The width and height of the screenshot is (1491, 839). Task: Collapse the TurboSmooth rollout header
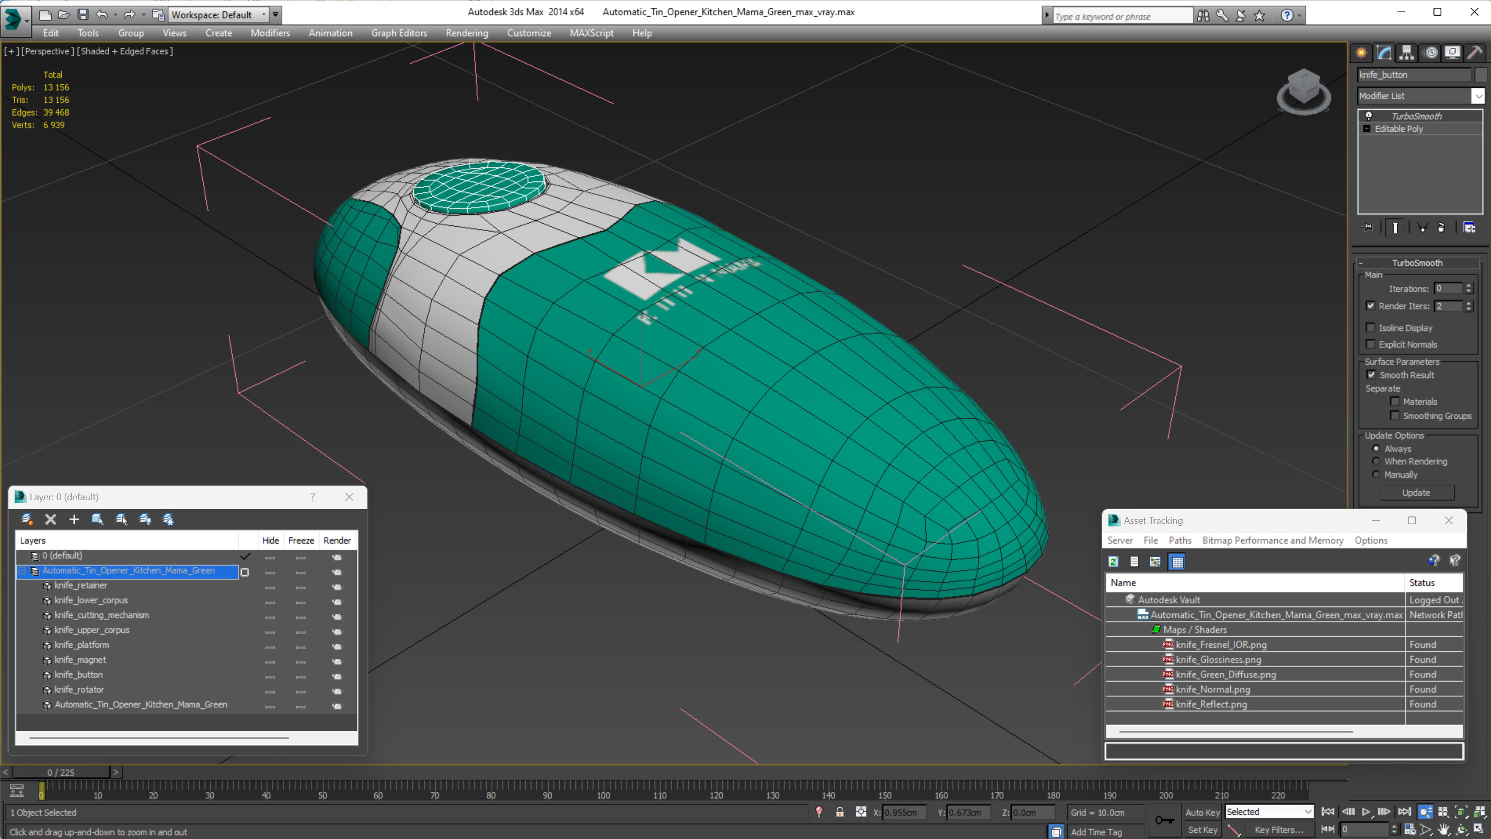[1417, 263]
